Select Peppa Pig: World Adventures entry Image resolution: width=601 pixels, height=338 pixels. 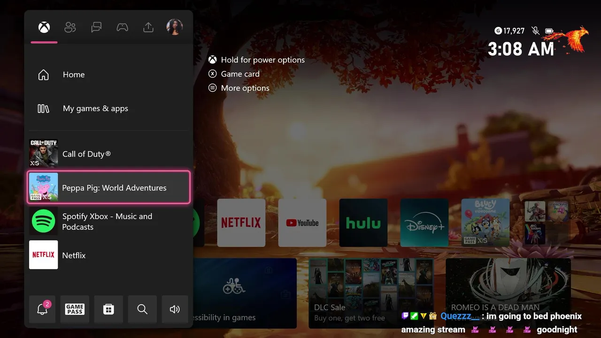click(108, 187)
